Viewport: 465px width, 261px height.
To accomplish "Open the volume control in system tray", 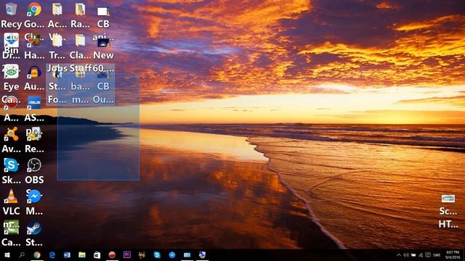I will (406, 255).
